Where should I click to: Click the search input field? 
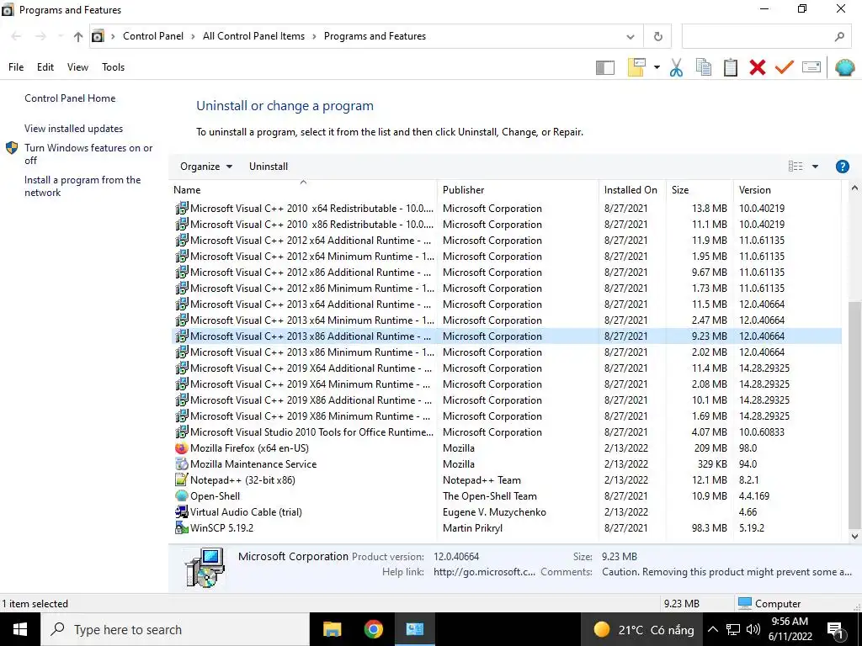click(x=766, y=37)
